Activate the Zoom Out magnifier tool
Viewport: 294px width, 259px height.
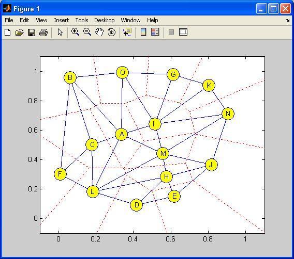click(x=87, y=32)
